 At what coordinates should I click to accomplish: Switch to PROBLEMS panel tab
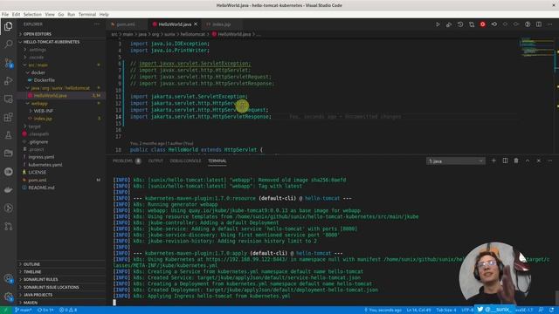[x=127, y=160]
